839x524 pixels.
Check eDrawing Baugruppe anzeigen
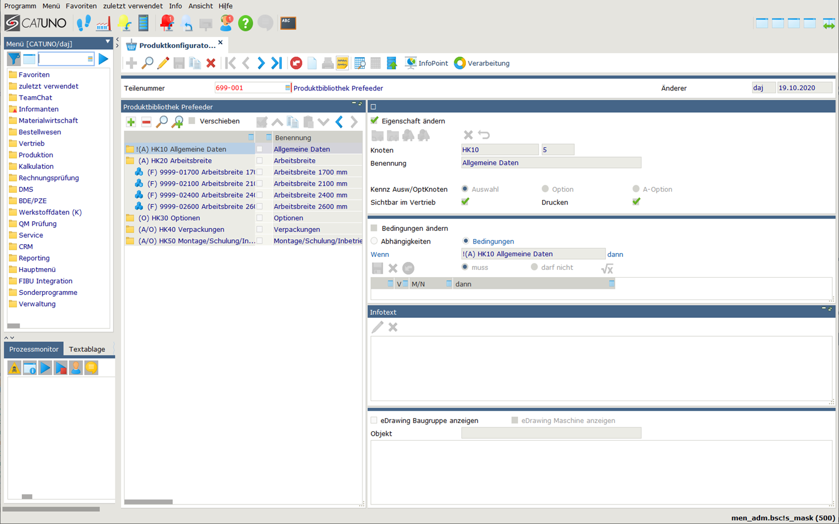[374, 420]
